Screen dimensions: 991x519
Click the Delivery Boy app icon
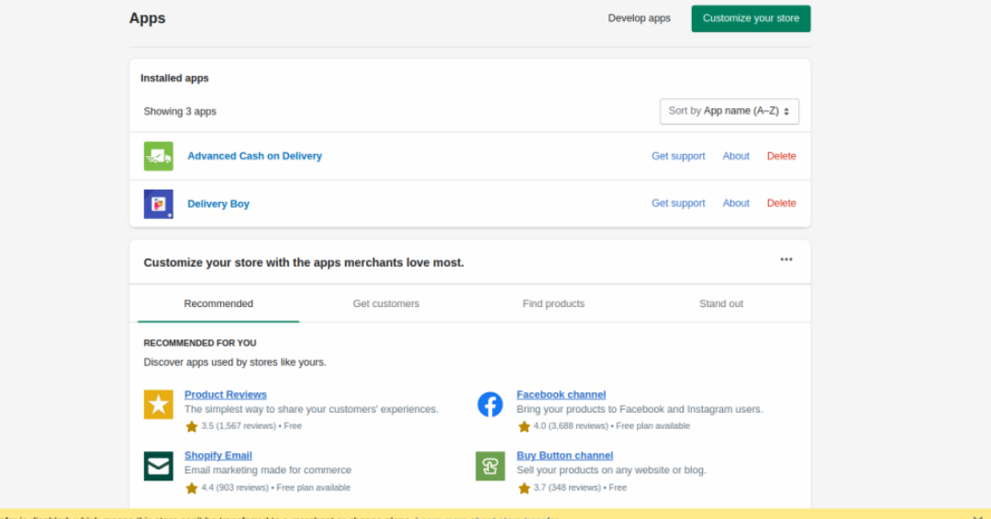[158, 204]
